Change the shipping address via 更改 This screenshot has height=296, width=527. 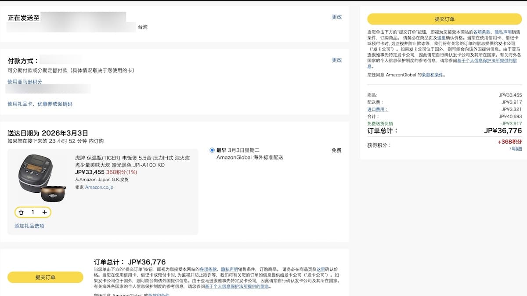tap(337, 17)
